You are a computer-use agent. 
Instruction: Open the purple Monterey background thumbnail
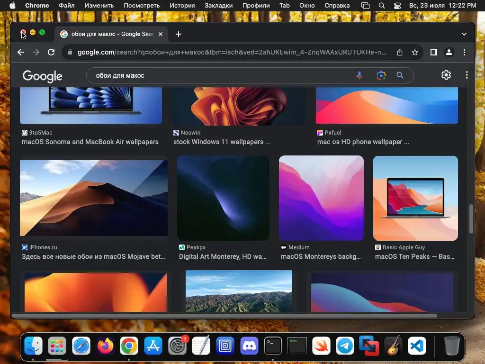coord(322,198)
